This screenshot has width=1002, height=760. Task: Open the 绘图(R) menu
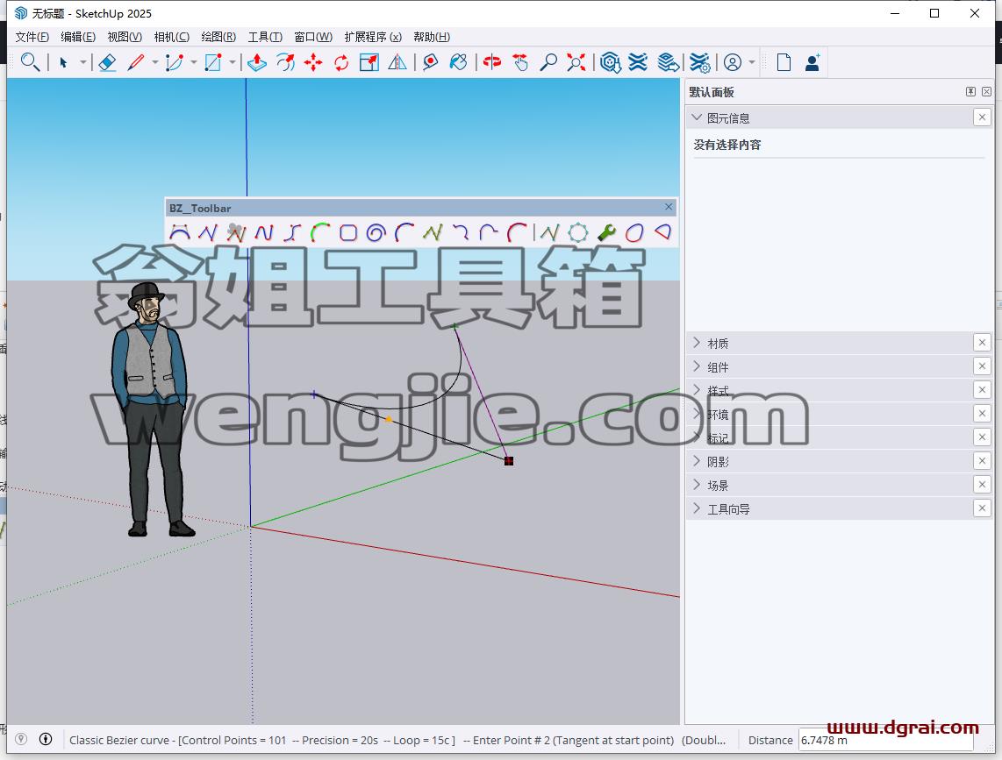pyautogui.click(x=218, y=37)
